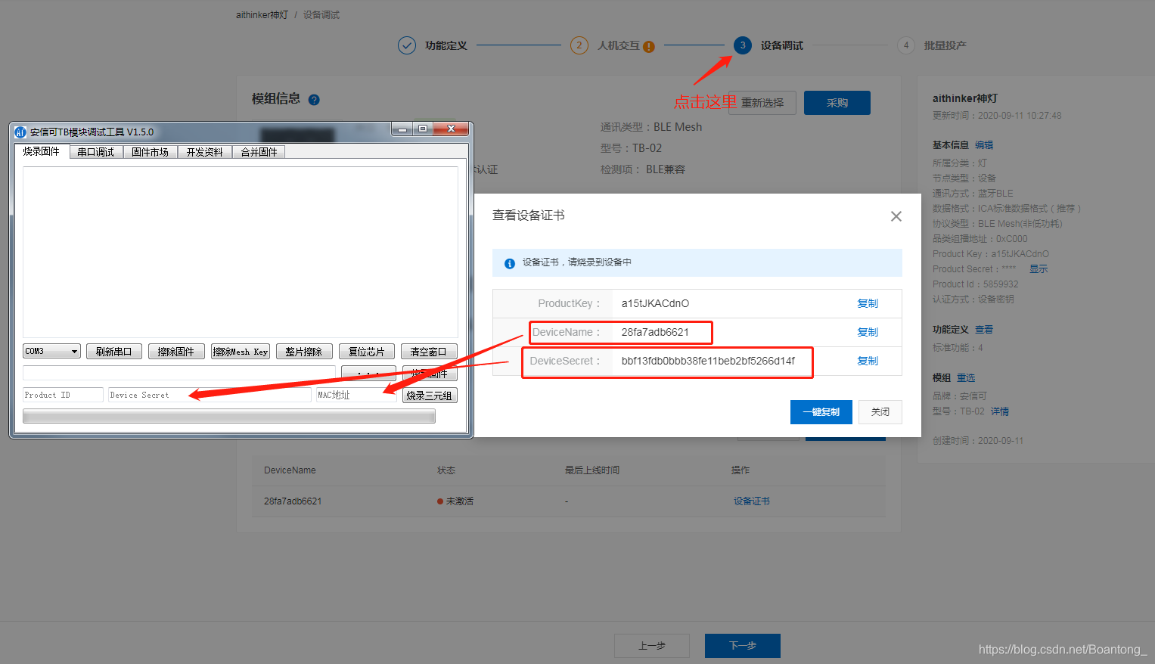
Task: Click the 设备调试 breadcrumb text
Action: click(x=321, y=15)
